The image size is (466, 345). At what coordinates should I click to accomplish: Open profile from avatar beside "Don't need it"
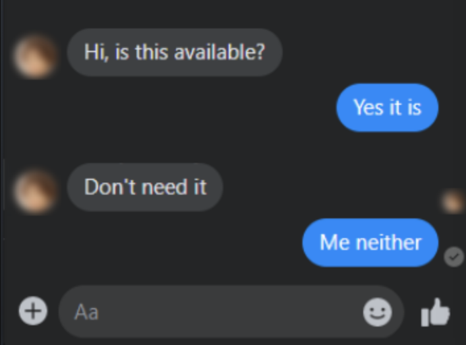point(35,191)
